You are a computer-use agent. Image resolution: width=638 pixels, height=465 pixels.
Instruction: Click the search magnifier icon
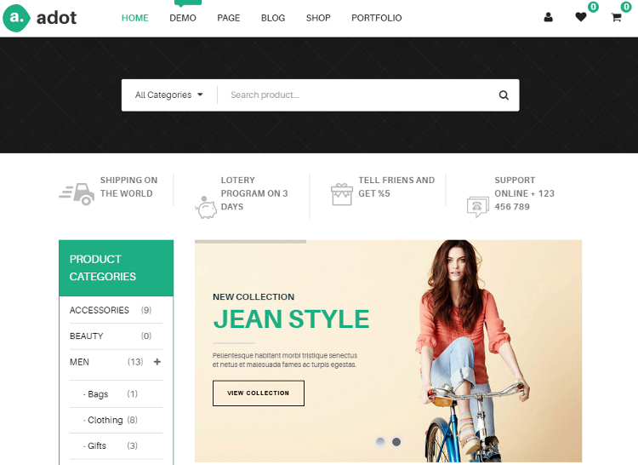(504, 95)
